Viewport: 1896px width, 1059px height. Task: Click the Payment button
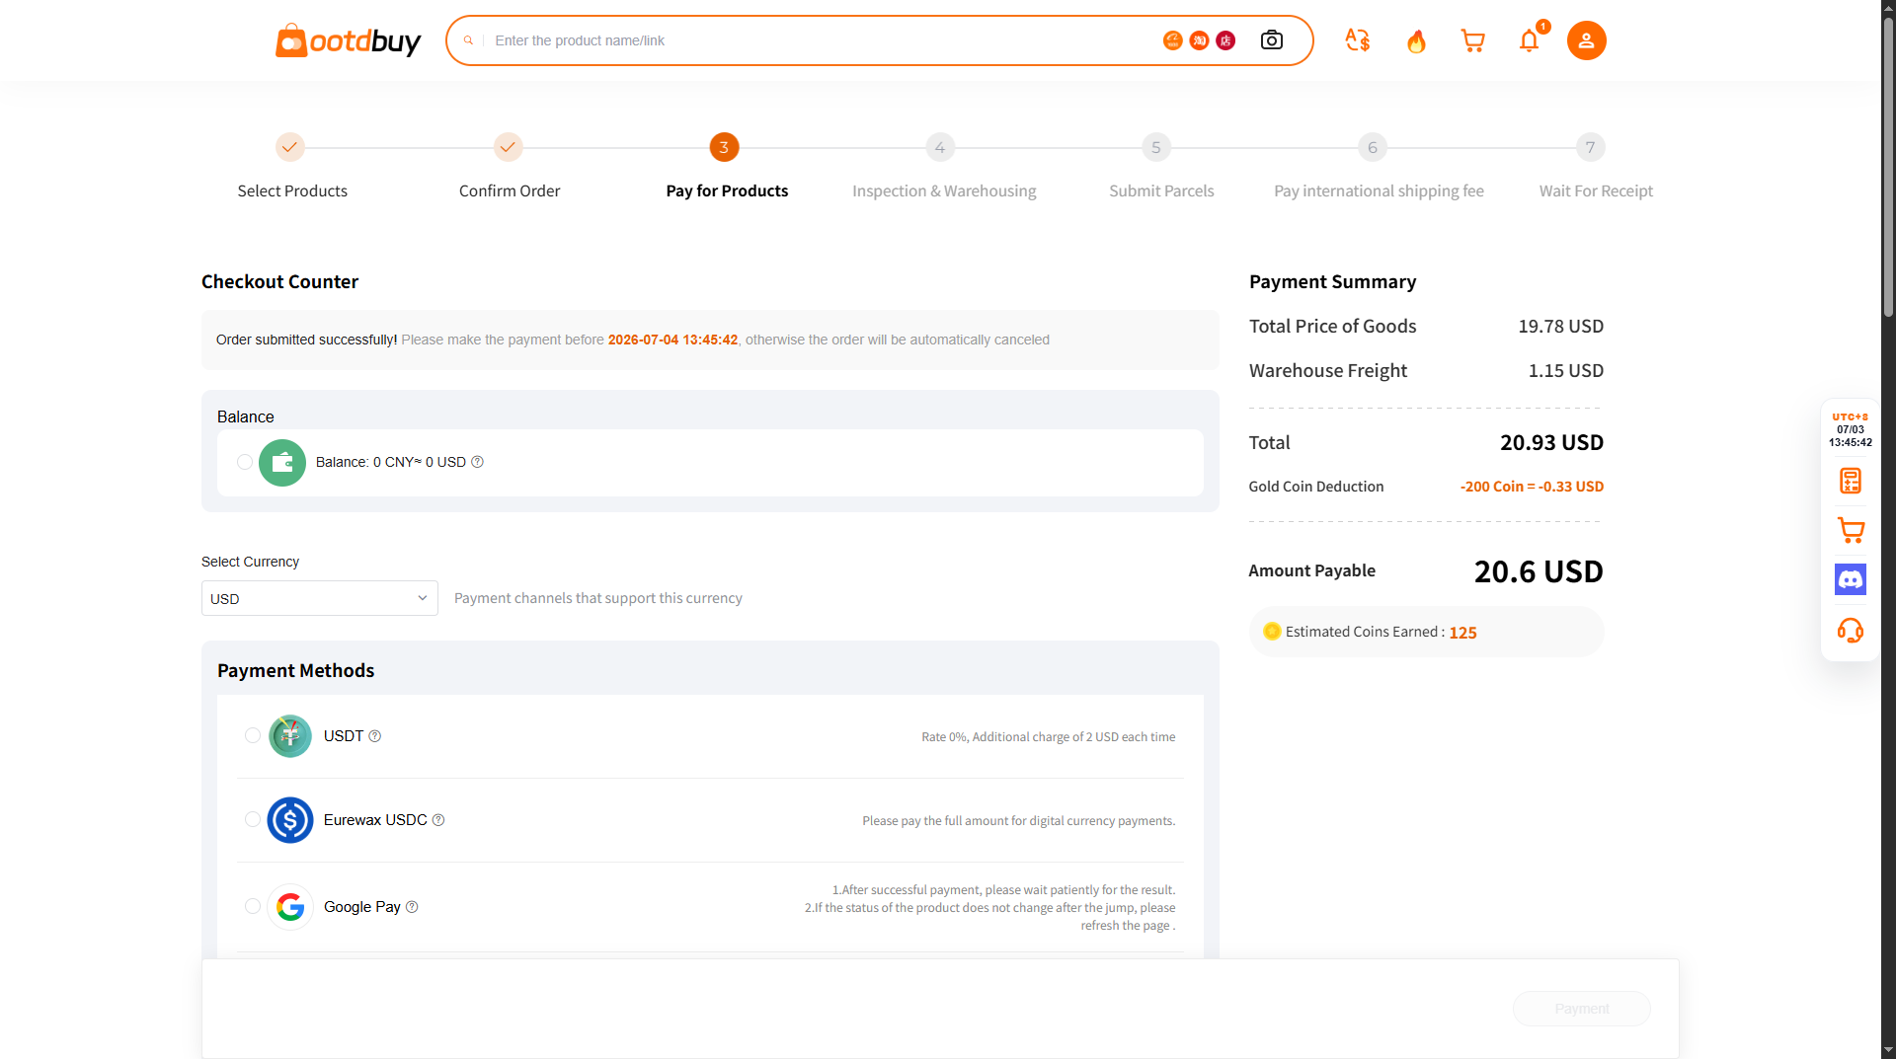[1582, 1009]
